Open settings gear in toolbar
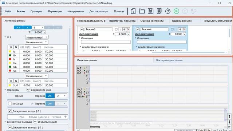The image size is (233, 131). (x=168, y=11)
